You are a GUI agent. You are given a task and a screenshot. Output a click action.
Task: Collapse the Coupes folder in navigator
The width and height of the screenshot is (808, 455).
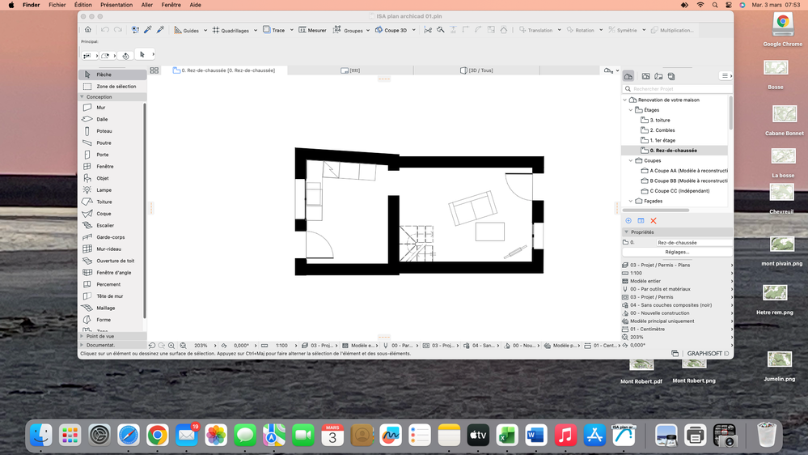(x=631, y=160)
